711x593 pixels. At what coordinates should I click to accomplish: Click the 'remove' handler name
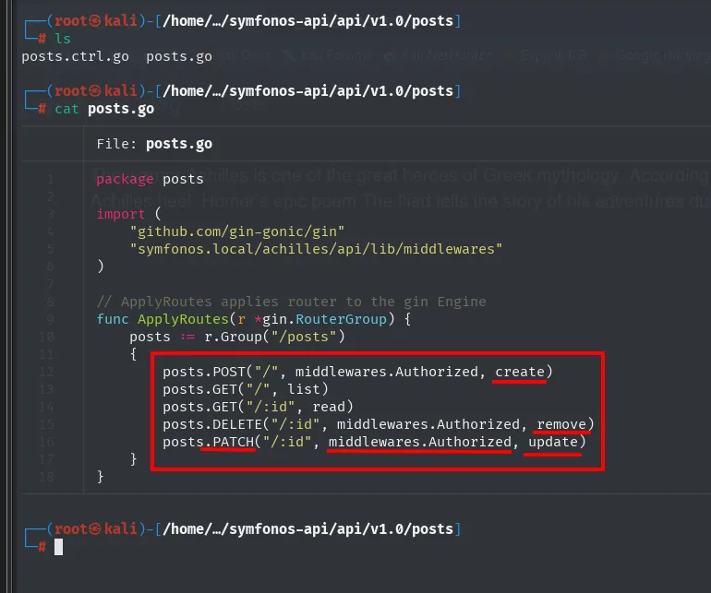tap(561, 424)
